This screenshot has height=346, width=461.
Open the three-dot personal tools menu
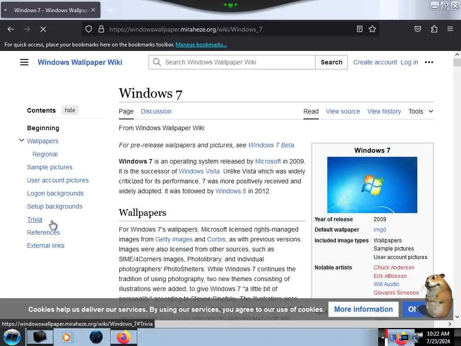tap(429, 62)
